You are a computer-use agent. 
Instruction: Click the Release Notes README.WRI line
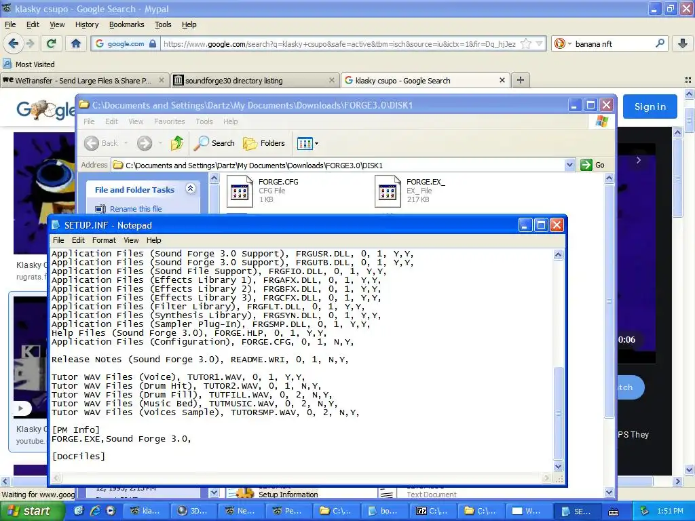pos(200,360)
